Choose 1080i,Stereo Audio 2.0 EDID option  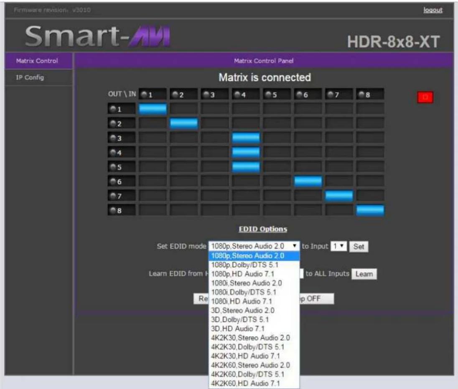pyautogui.click(x=254, y=283)
